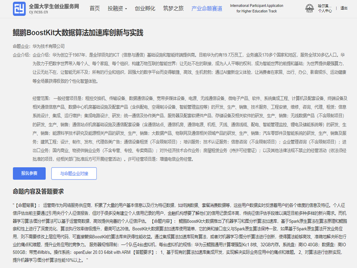
Task: Open the 创业孵化 navigation item
Action: pyautogui.click(x=145, y=8)
